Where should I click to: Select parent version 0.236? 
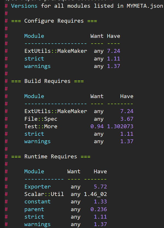click(x=98, y=209)
